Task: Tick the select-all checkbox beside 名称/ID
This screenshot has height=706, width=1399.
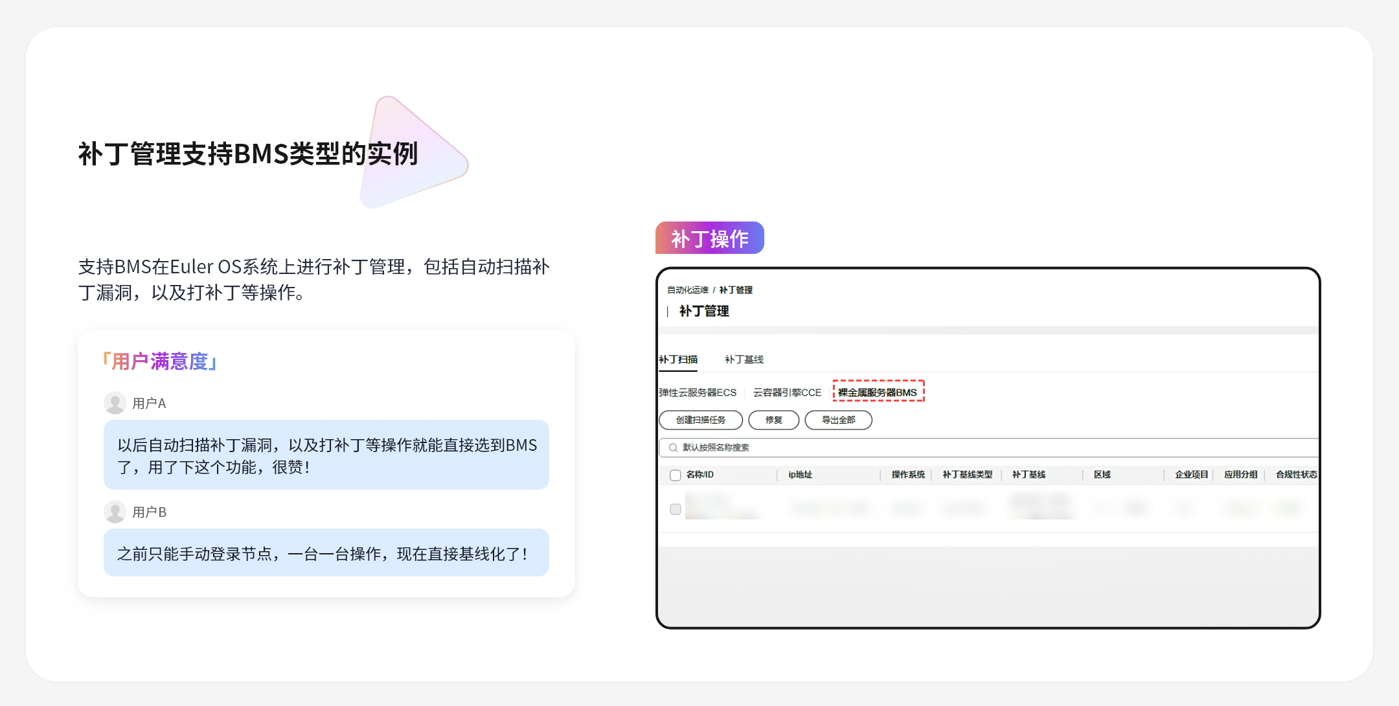Action: 676,475
